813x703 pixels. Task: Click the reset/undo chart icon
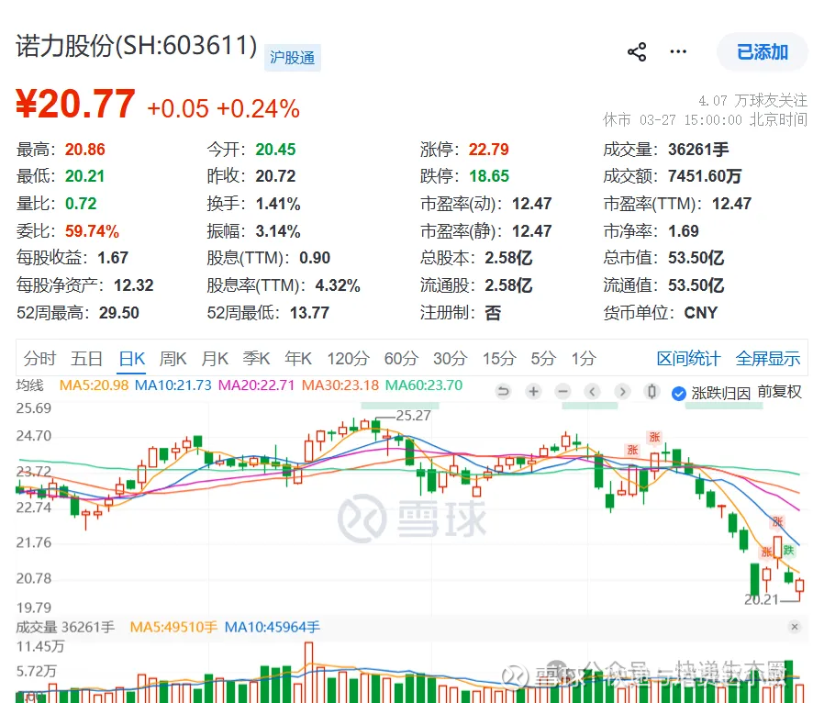[x=503, y=391]
